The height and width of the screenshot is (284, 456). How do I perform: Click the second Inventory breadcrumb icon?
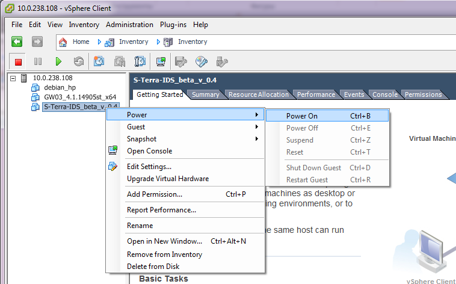coord(168,42)
